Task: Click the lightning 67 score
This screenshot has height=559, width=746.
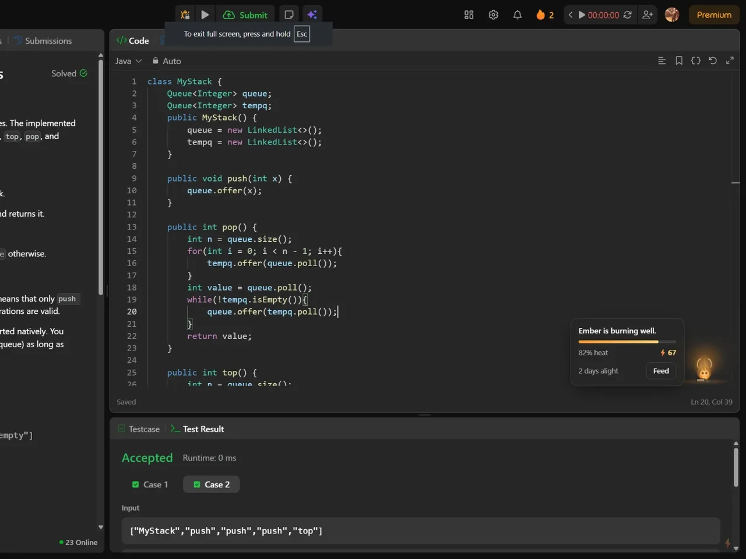Action: coord(668,353)
